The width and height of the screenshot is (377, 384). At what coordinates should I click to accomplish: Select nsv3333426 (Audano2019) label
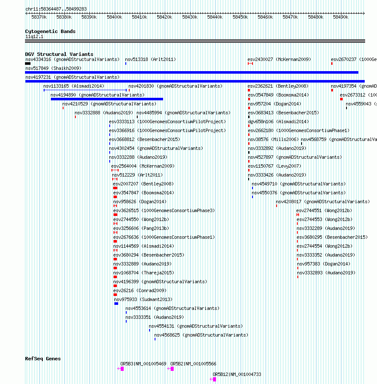(277, 175)
